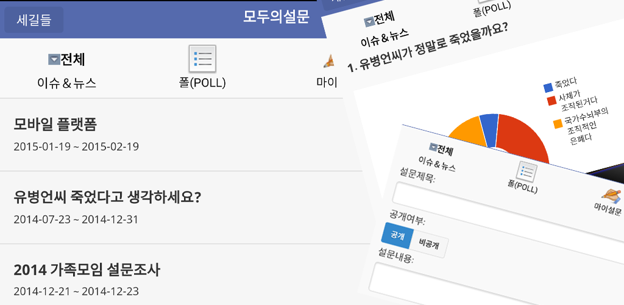Select 이슈&뉴스 category on the survey list screen
Image resolution: width=624 pixels, height=305 pixels.
(66, 84)
